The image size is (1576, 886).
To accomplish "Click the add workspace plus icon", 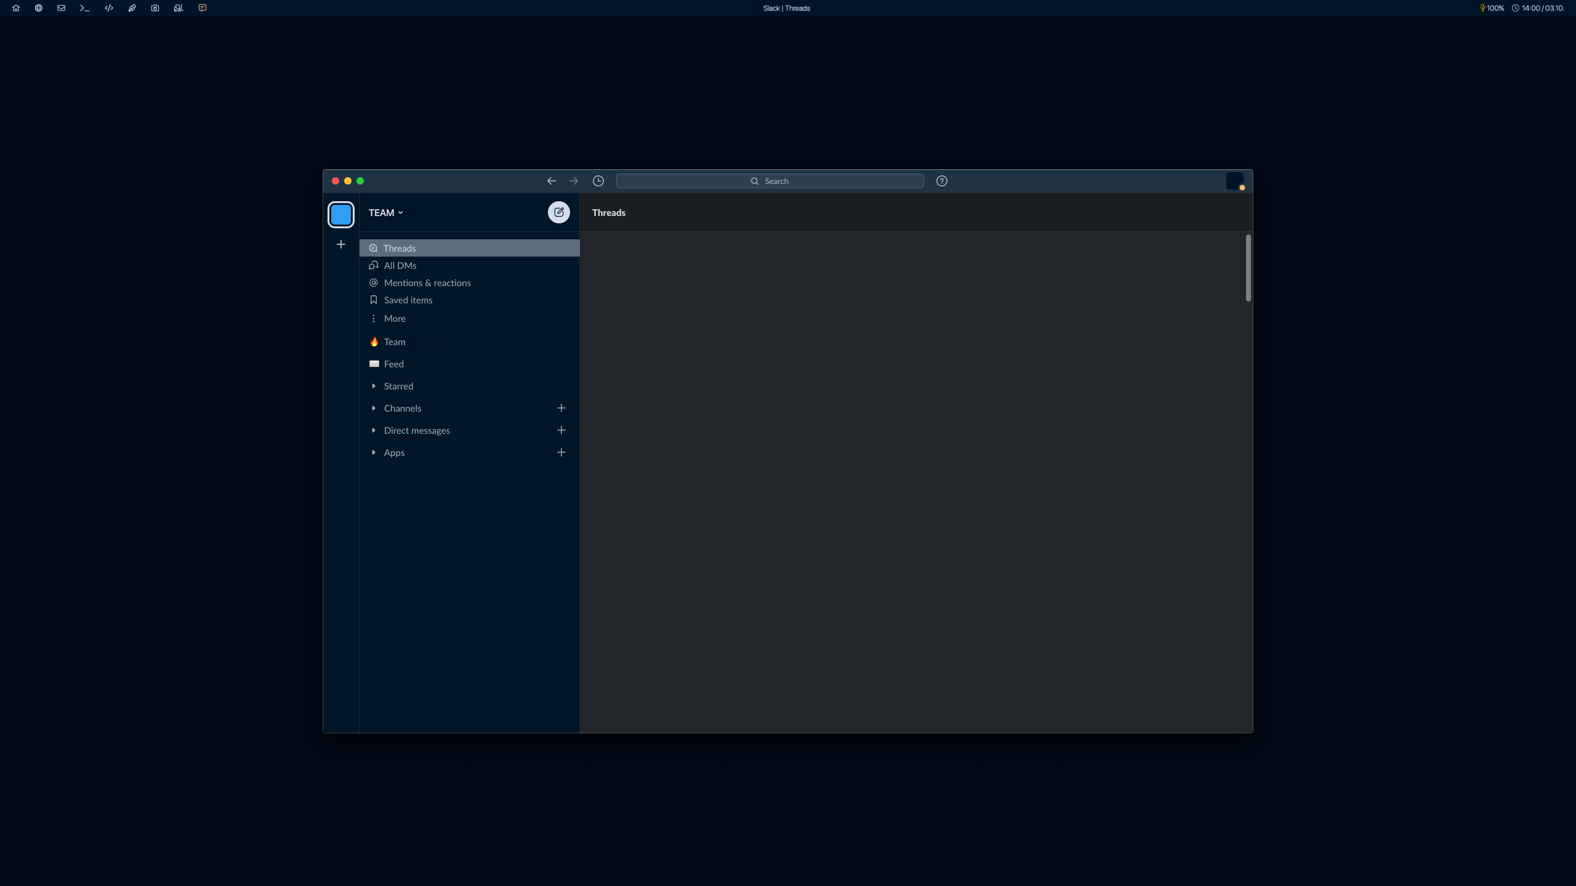I will tap(340, 244).
